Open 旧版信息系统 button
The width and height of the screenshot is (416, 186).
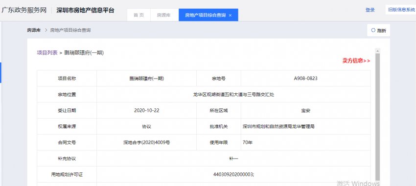coord(401,10)
